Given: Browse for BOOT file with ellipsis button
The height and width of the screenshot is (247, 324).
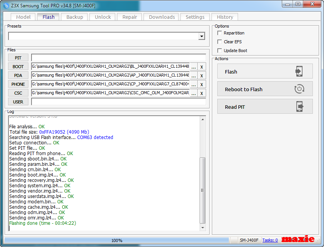Looking at the screenshot, I should 193,67.
